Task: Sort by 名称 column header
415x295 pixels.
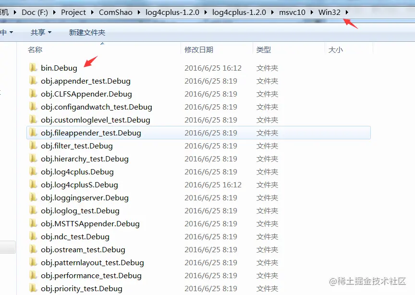Action: point(35,49)
